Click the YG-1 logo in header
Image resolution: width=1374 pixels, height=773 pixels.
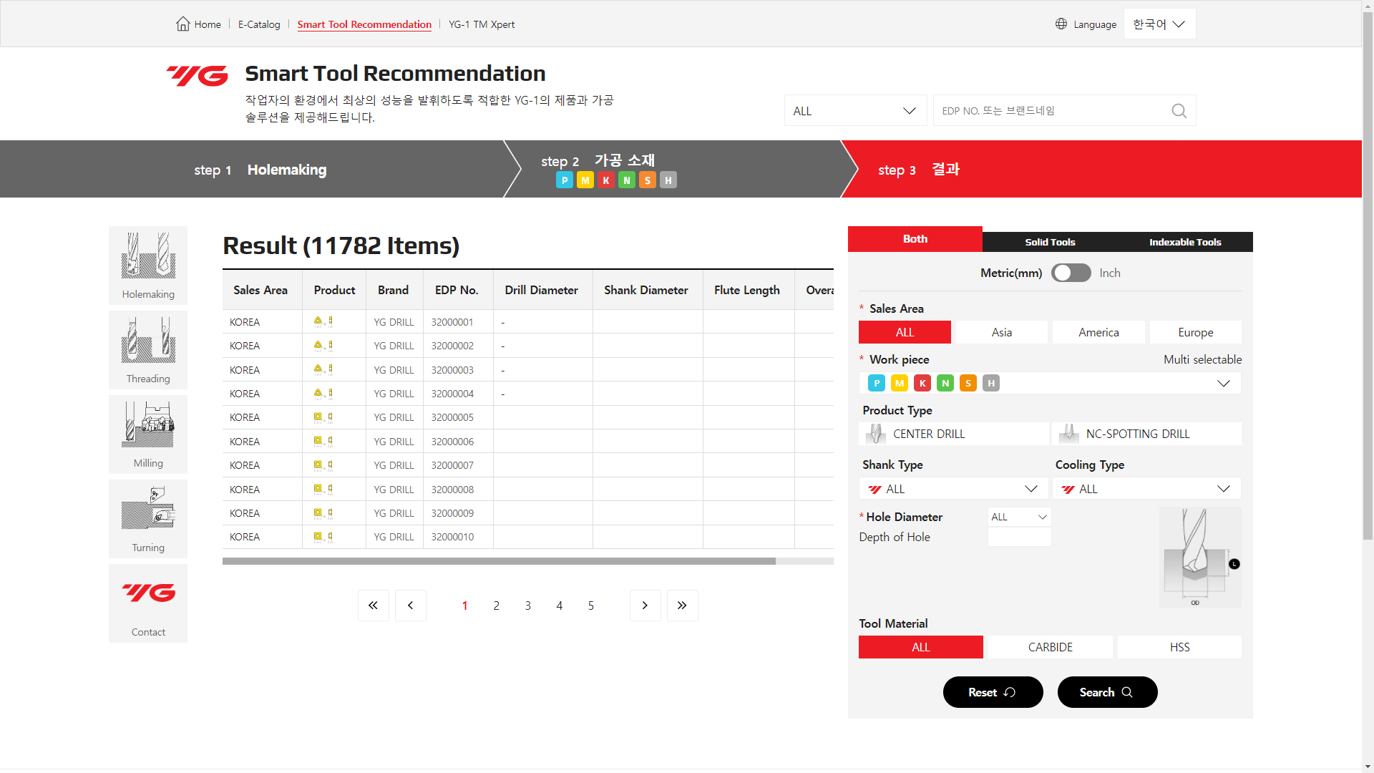click(197, 75)
